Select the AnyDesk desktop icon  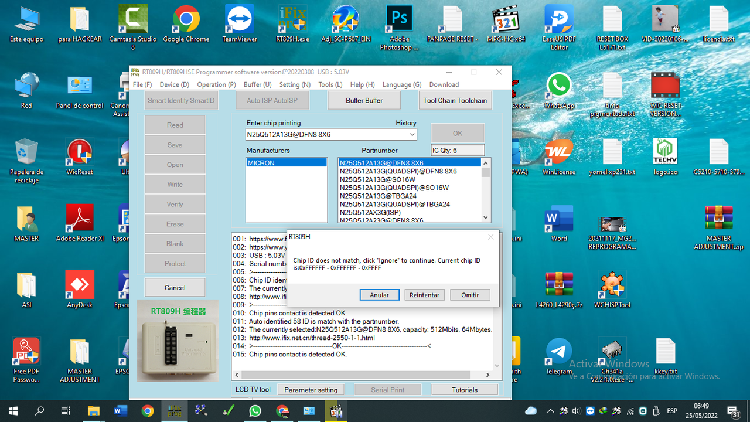[x=80, y=289]
